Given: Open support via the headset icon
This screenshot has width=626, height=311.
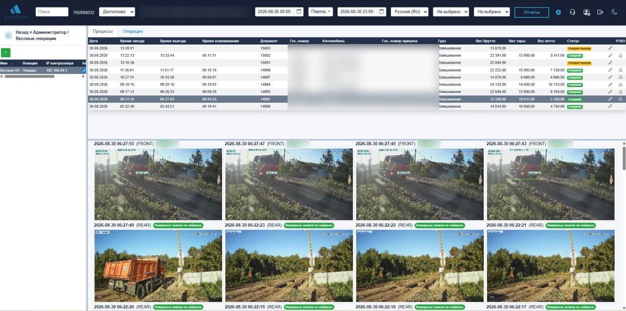Looking at the screenshot, I should coord(573,12).
